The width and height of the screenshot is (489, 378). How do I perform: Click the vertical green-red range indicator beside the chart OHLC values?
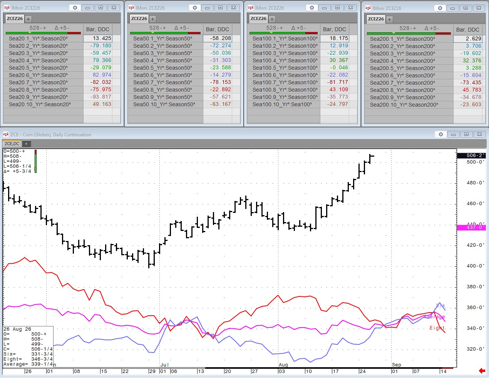point(35,161)
